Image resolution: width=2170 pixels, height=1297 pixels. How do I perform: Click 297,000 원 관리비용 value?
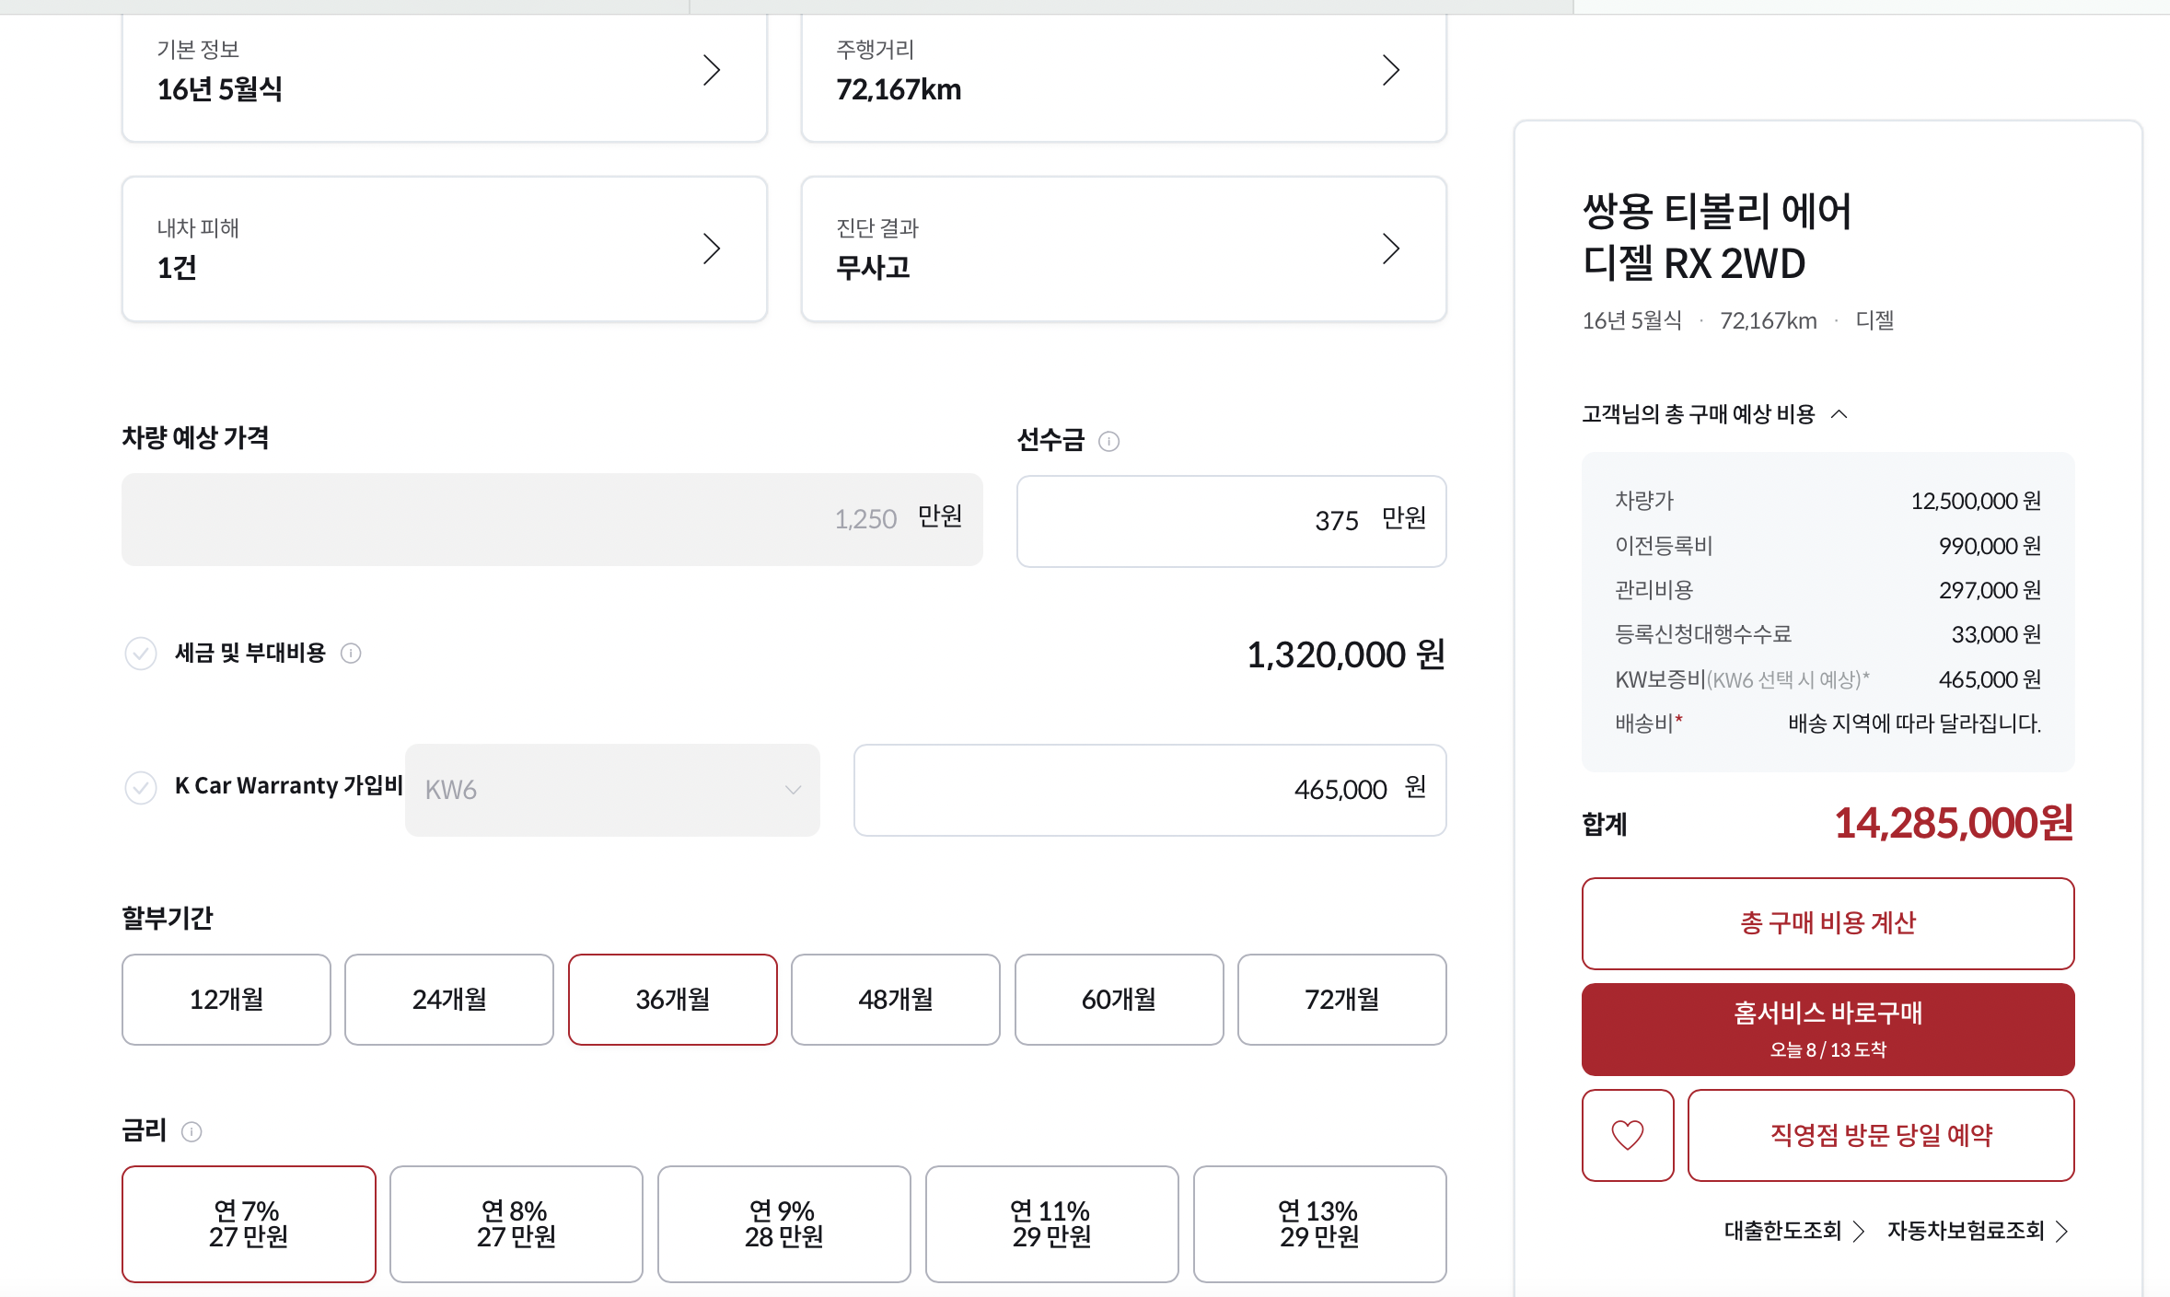1990,590
